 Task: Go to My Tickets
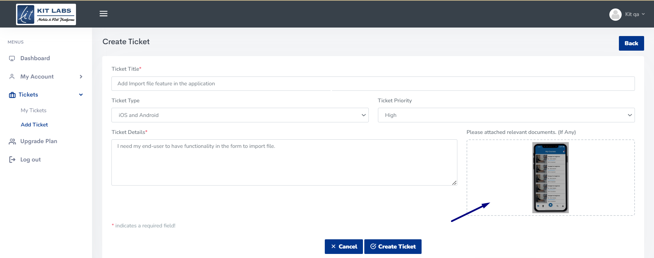[33, 110]
